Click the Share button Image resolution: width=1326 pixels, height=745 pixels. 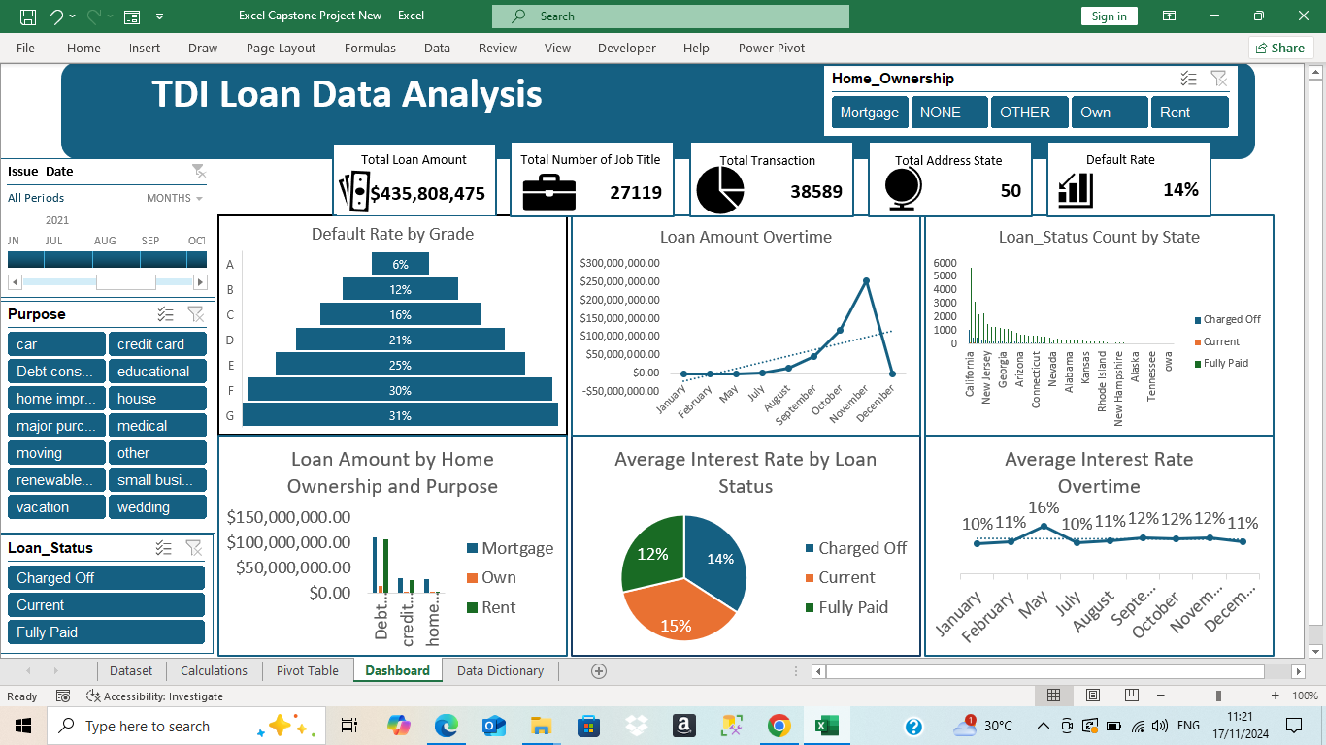pos(1281,48)
